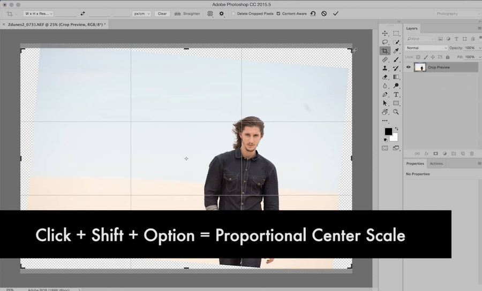
Task: Toggle lock all for the layer
Action: point(448,57)
